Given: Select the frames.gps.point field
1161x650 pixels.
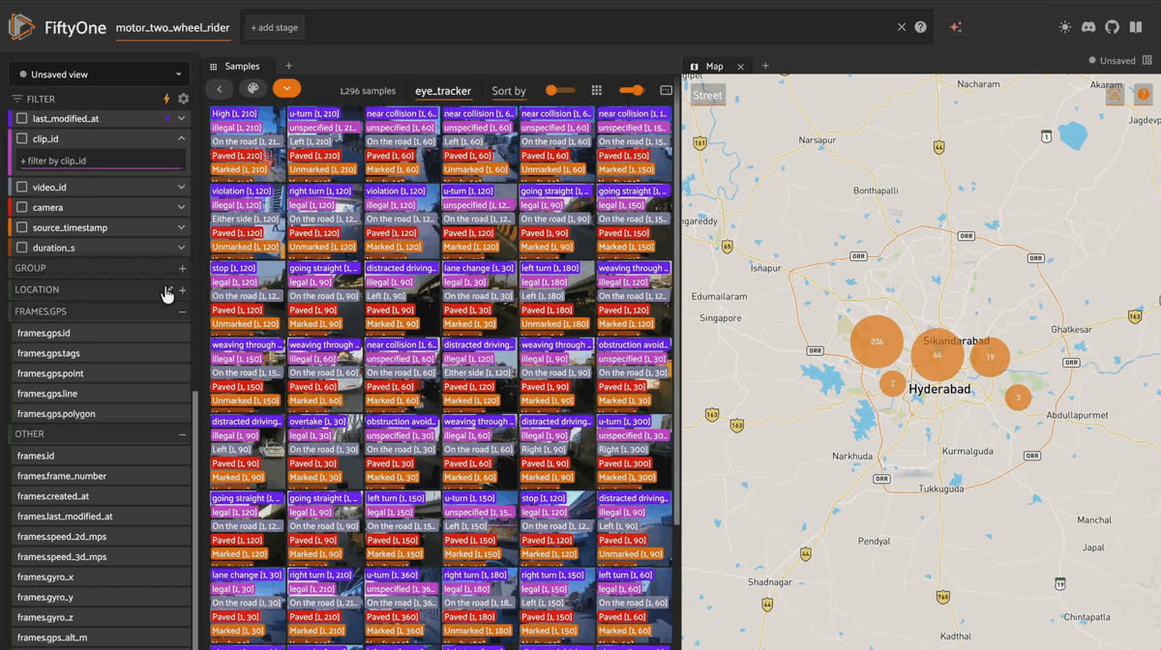Looking at the screenshot, I should [x=101, y=373].
